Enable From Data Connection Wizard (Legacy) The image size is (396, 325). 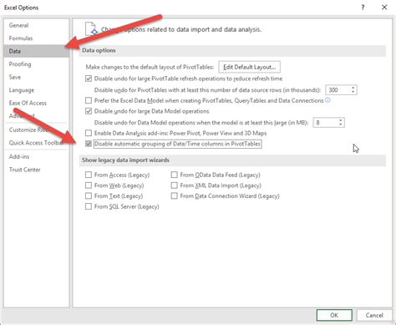175,196
